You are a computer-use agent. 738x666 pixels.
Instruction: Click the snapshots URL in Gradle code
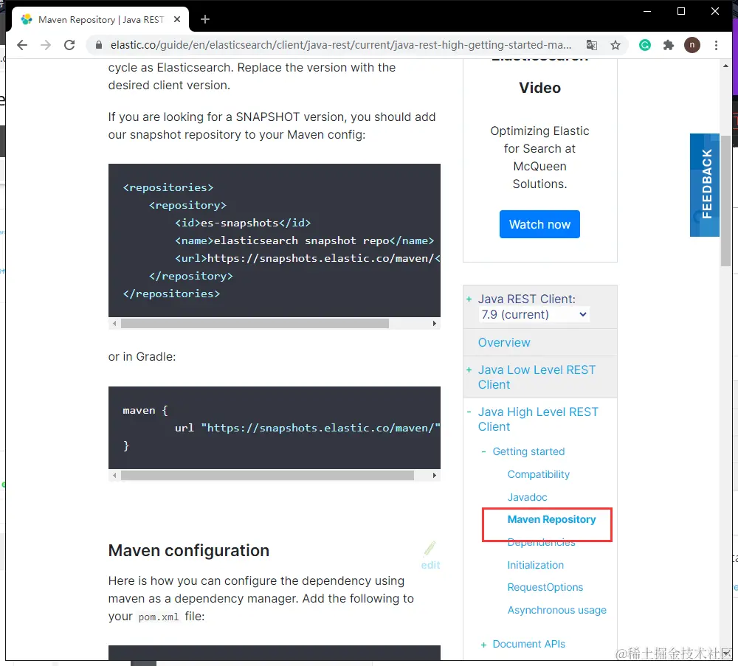pyautogui.click(x=320, y=428)
